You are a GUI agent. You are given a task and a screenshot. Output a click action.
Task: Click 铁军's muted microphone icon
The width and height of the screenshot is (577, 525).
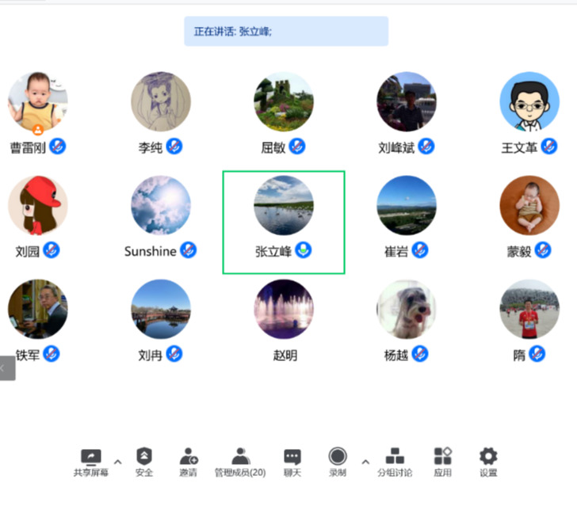(x=52, y=354)
